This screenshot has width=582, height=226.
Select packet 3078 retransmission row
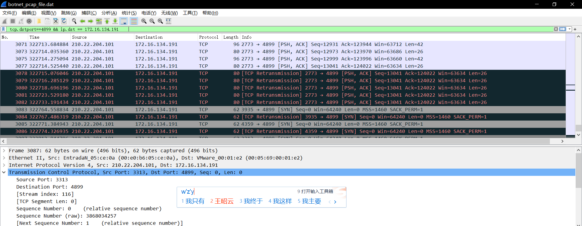click(283, 73)
